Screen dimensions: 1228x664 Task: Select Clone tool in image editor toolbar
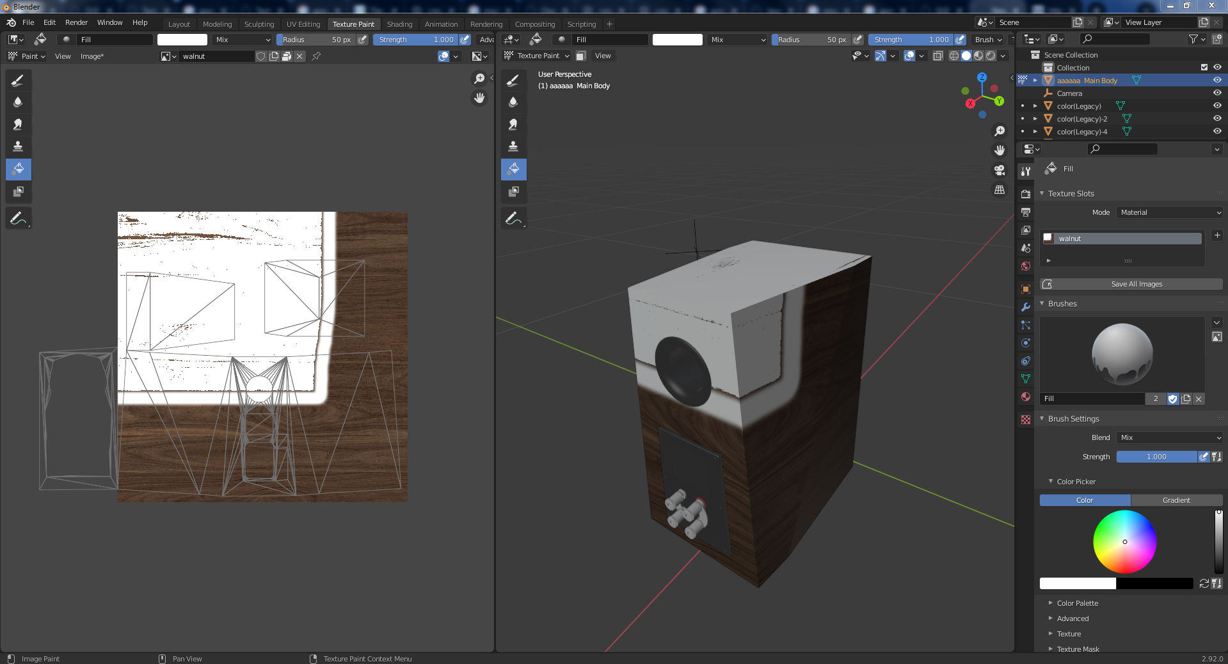(18, 146)
